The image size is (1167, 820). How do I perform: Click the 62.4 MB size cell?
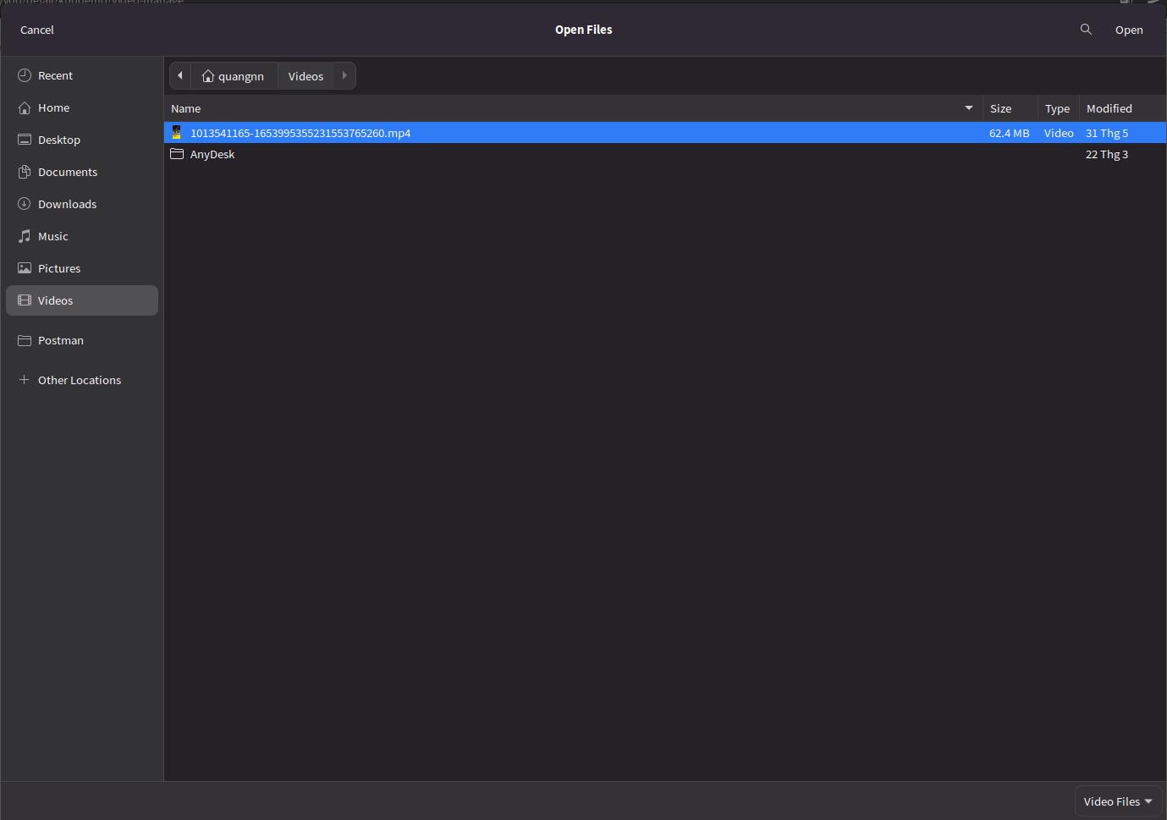(x=1010, y=133)
